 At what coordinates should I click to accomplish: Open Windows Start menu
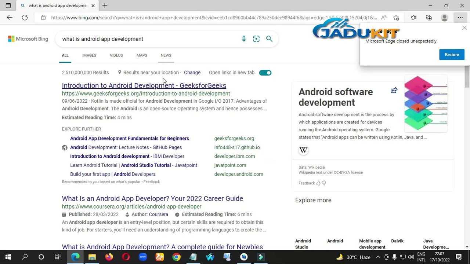(8, 257)
